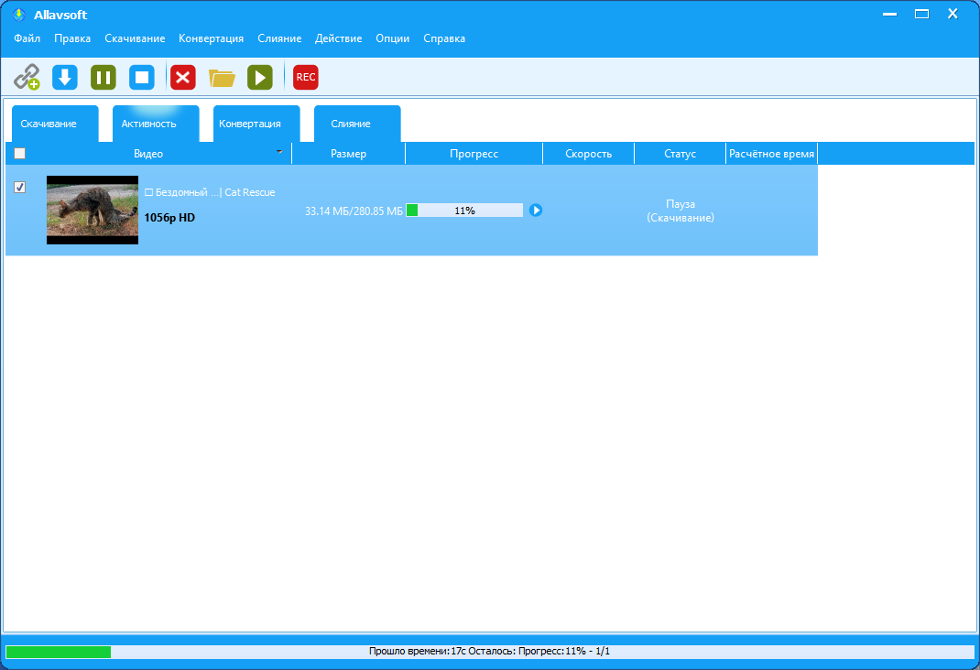
Task: Switch to the Слияние tab
Action: coord(357,124)
